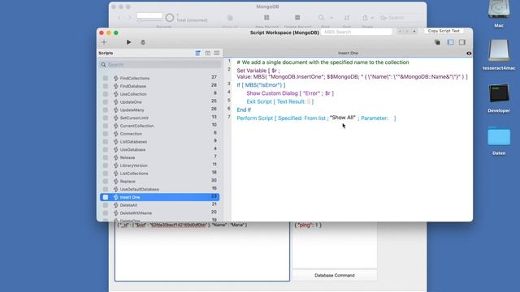Image resolution: width=520 pixels, height=292 pixels.
Task: Select the Set Variable [ $r ; step
Action: 352,74
